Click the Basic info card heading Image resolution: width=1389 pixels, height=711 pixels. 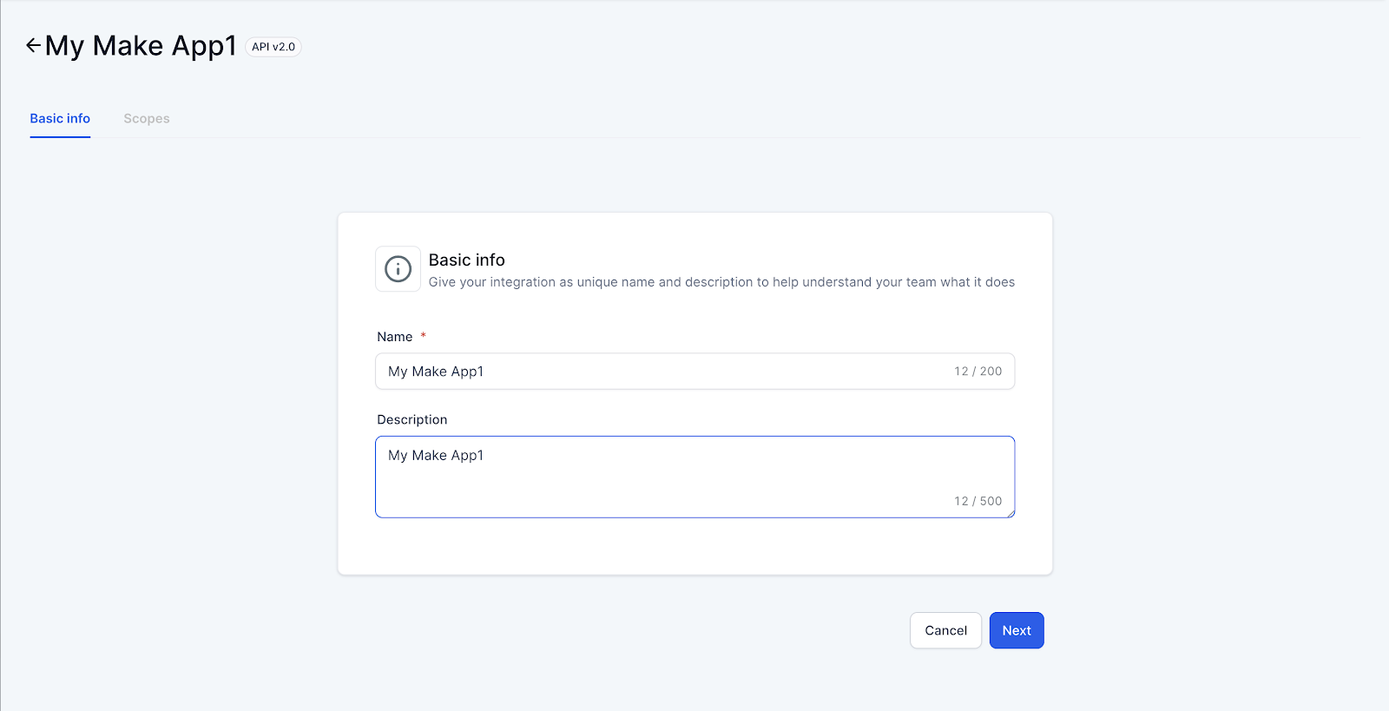pos(467,260)
